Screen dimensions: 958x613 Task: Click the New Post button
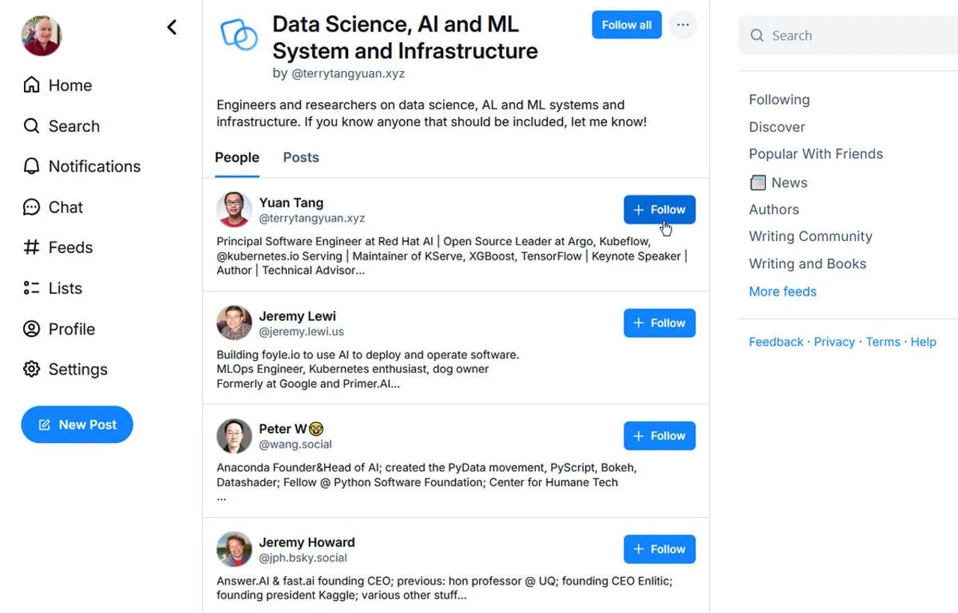[x=77, y=425]
